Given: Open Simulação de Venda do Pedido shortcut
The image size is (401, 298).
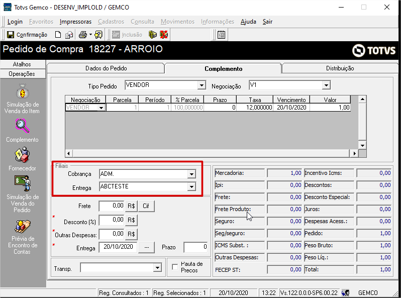Looking at the screenshot, I should [23, 183].
